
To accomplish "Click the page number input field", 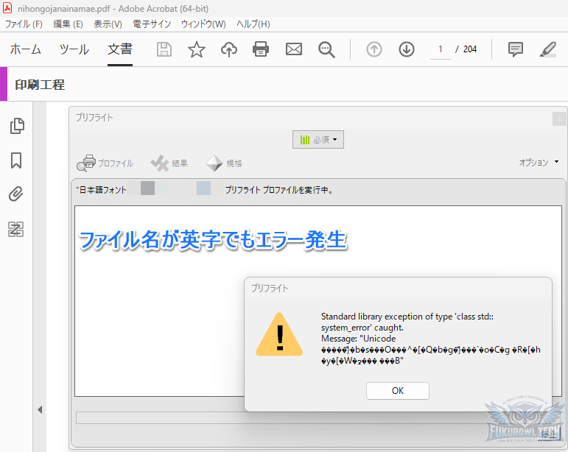I will (x=441, y=49).
